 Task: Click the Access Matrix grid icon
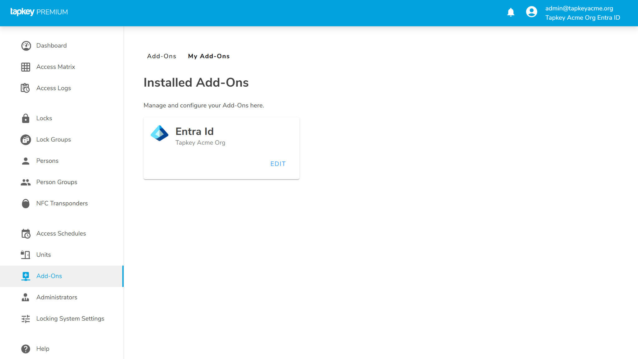tap(26, 67)
